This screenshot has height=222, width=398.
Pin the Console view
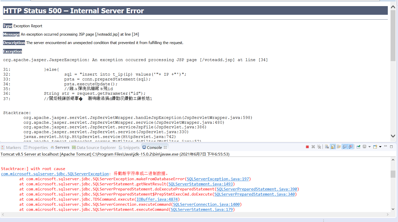[358, 147]
